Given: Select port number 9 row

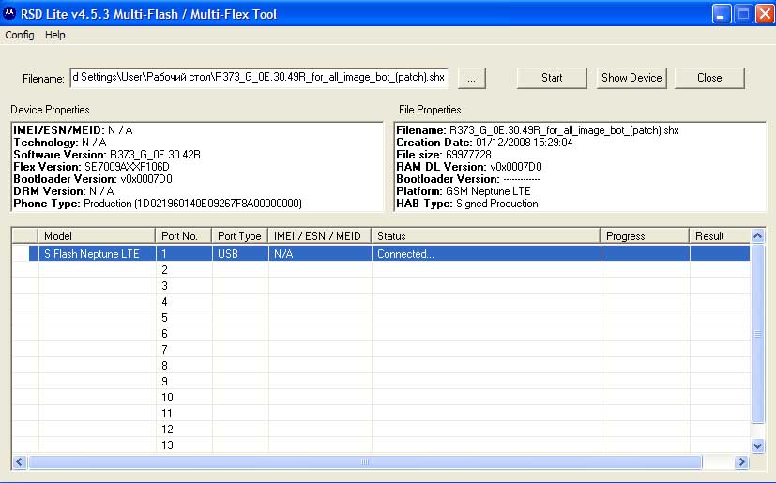Looking at the screenshot, I should (x=381, y=381).
